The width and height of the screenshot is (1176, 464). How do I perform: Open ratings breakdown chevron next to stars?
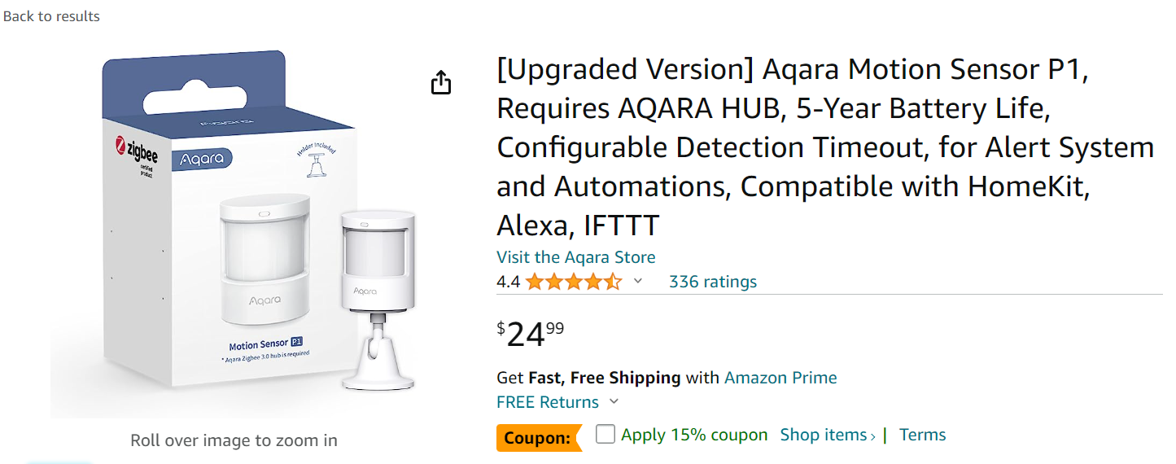pos(638,281)
